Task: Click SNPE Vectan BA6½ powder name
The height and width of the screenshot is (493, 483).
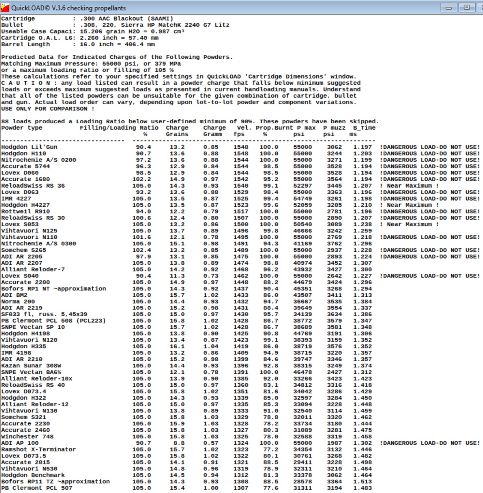Action: click(x=31, y=372)
